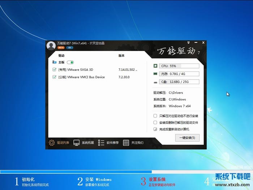Viewport: 253px width, 190px height.
Task: Click the memory (内存) icon
Action: point(155,74)
